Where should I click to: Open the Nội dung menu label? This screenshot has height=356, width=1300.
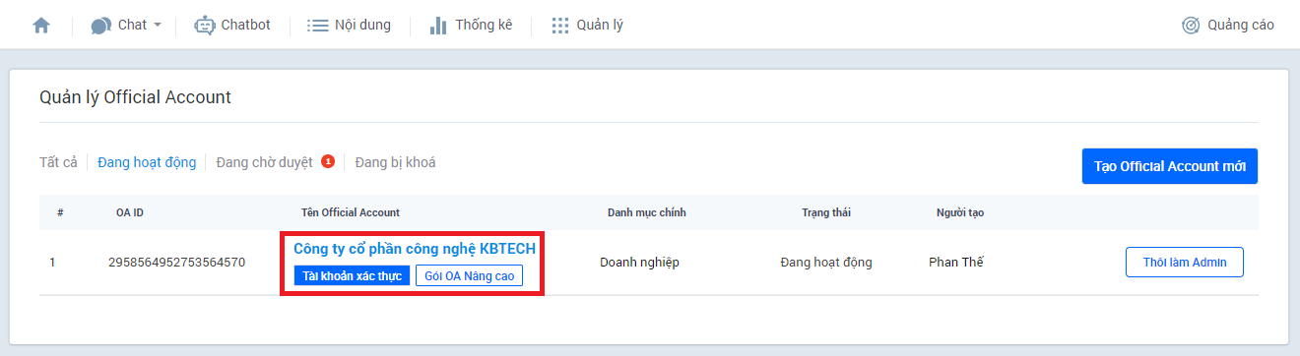coord(362,26)
